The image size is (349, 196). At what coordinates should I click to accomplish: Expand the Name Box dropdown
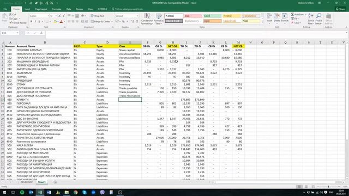(x=17, y=33)
